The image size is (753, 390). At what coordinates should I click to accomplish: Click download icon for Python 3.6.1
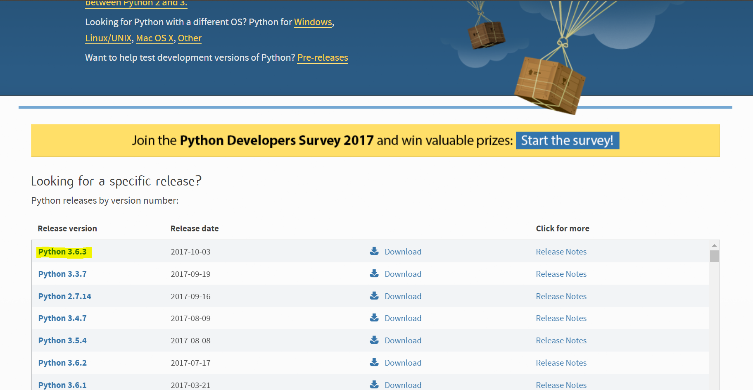(x=374, y=385)
